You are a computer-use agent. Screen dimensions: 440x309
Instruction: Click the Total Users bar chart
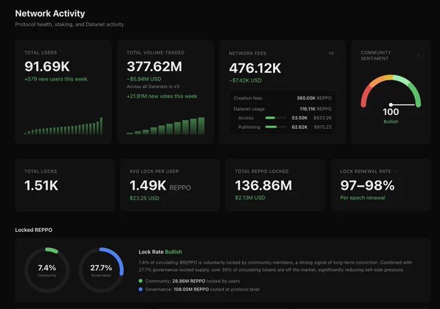click(x=63, y=126)
